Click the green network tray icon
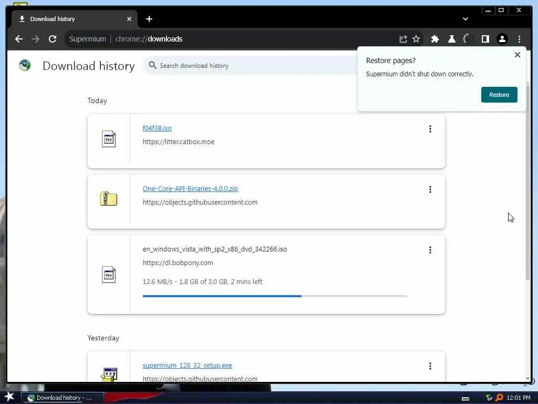 point(489,398)
